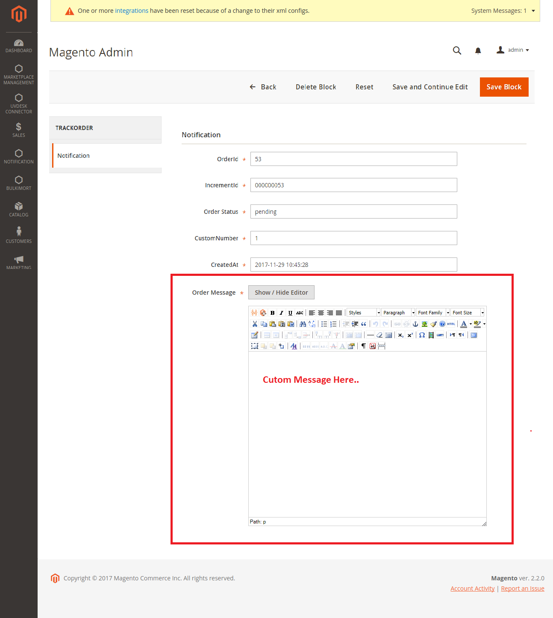This screenshot has width=553, height=618.
Task: Toggle Align left
Action: [x=312, y=313]
